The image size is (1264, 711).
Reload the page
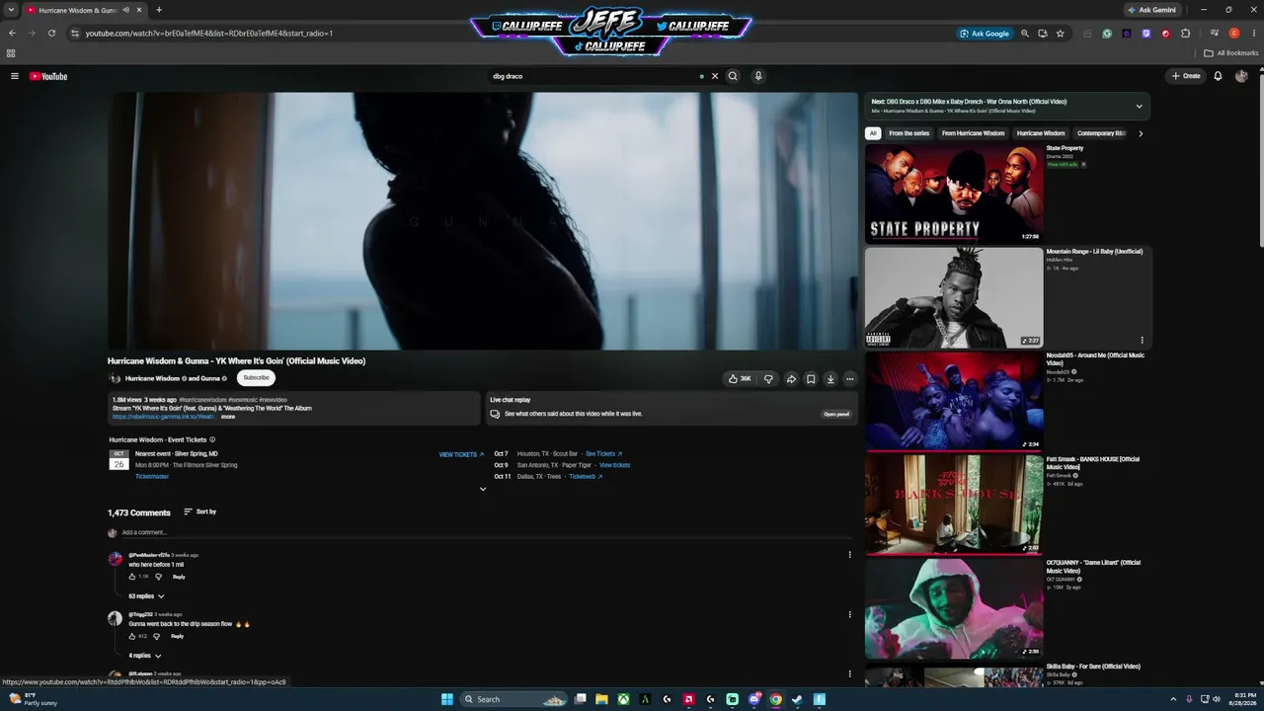(x=51, y=34)
